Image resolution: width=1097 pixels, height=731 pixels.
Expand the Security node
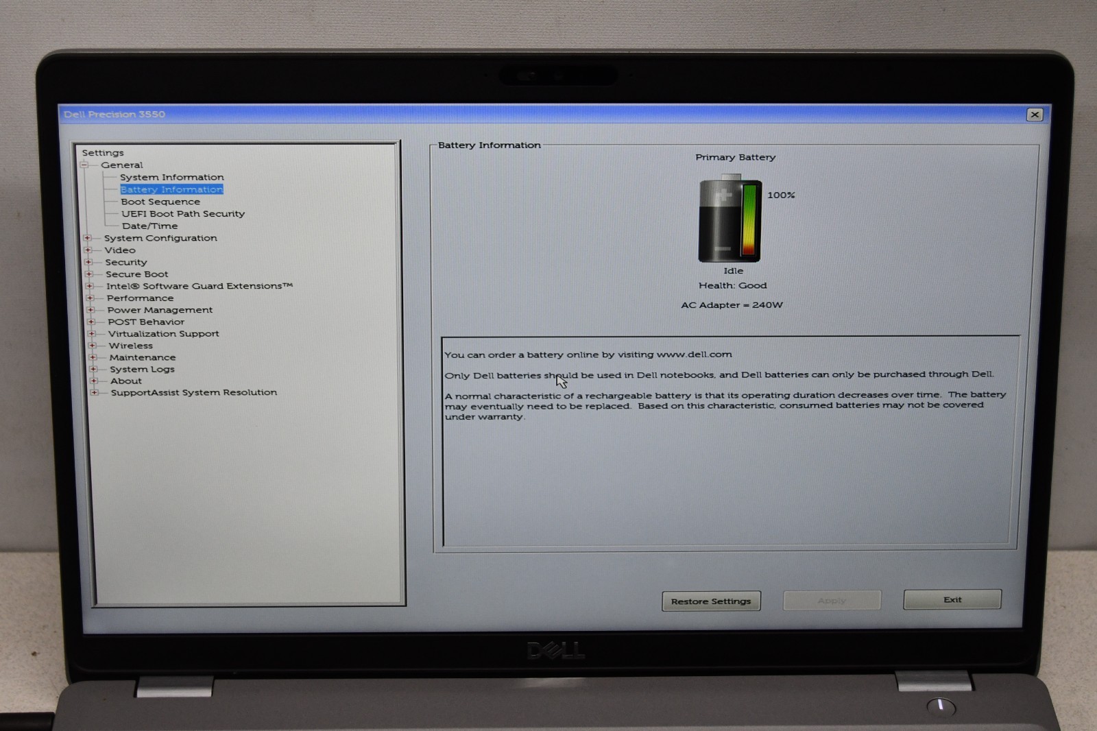88,262
